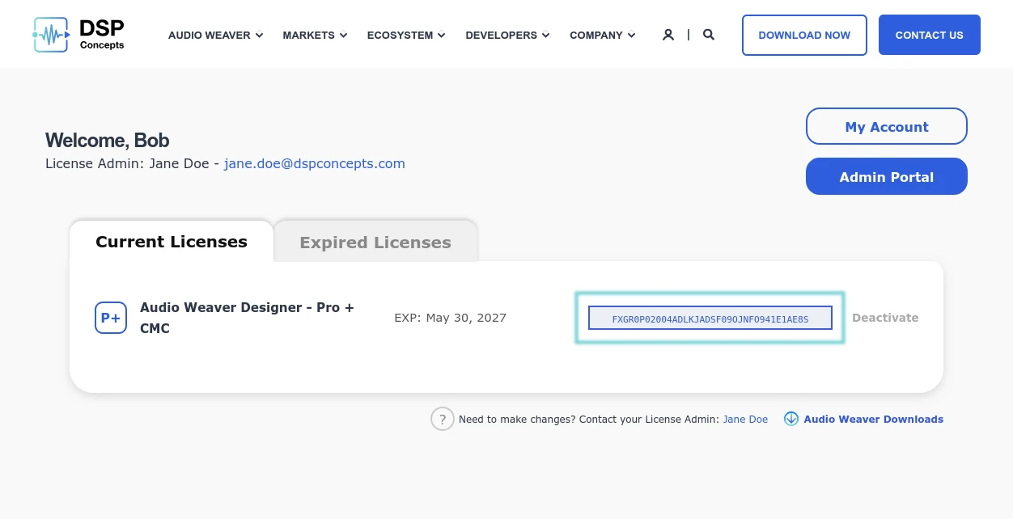Viewport: 1013px width, 519px height.
Task: Click the download arrow icon beside Audio Weaver Downloads
Action: [x=791, y=419]
